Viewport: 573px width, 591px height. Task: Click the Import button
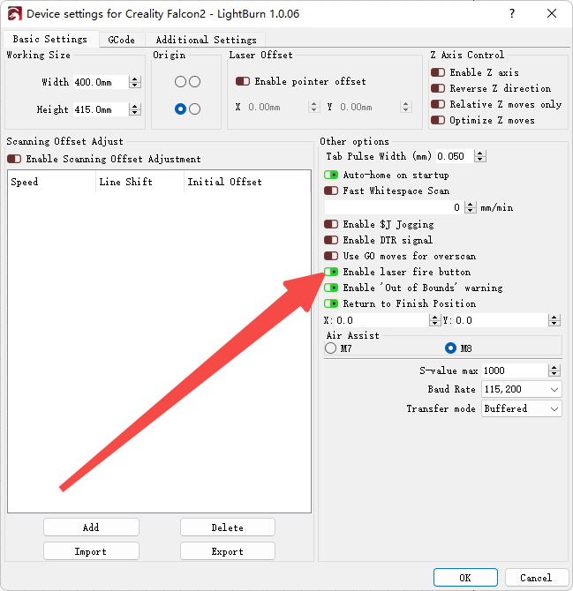(91, 551)
